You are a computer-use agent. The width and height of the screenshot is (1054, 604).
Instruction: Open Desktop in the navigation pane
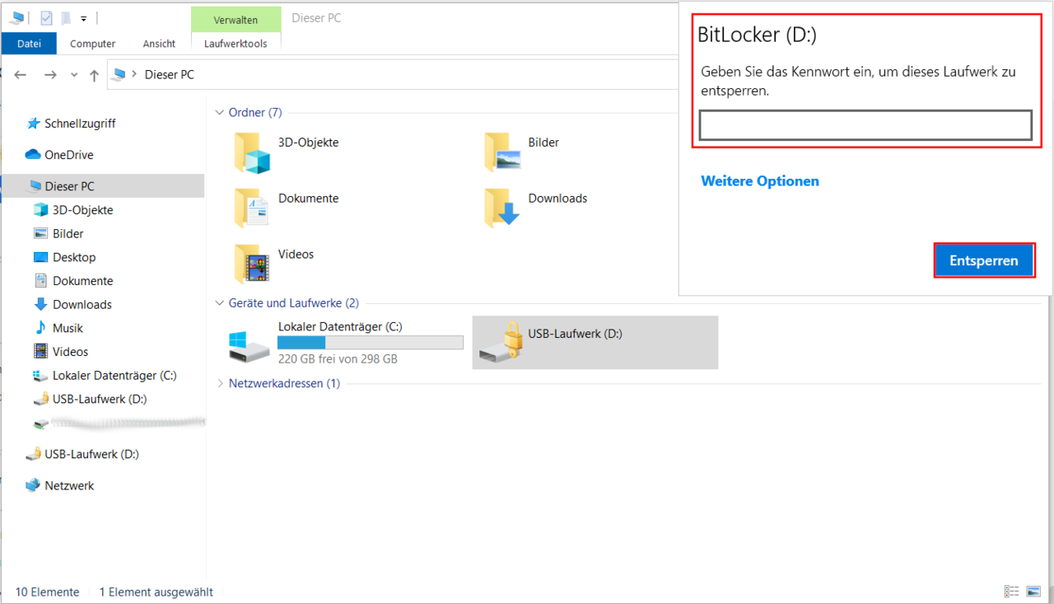(74, 257)
